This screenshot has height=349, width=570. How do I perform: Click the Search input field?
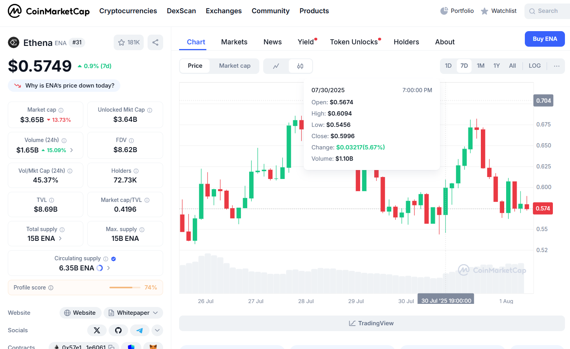coord(547,11)
